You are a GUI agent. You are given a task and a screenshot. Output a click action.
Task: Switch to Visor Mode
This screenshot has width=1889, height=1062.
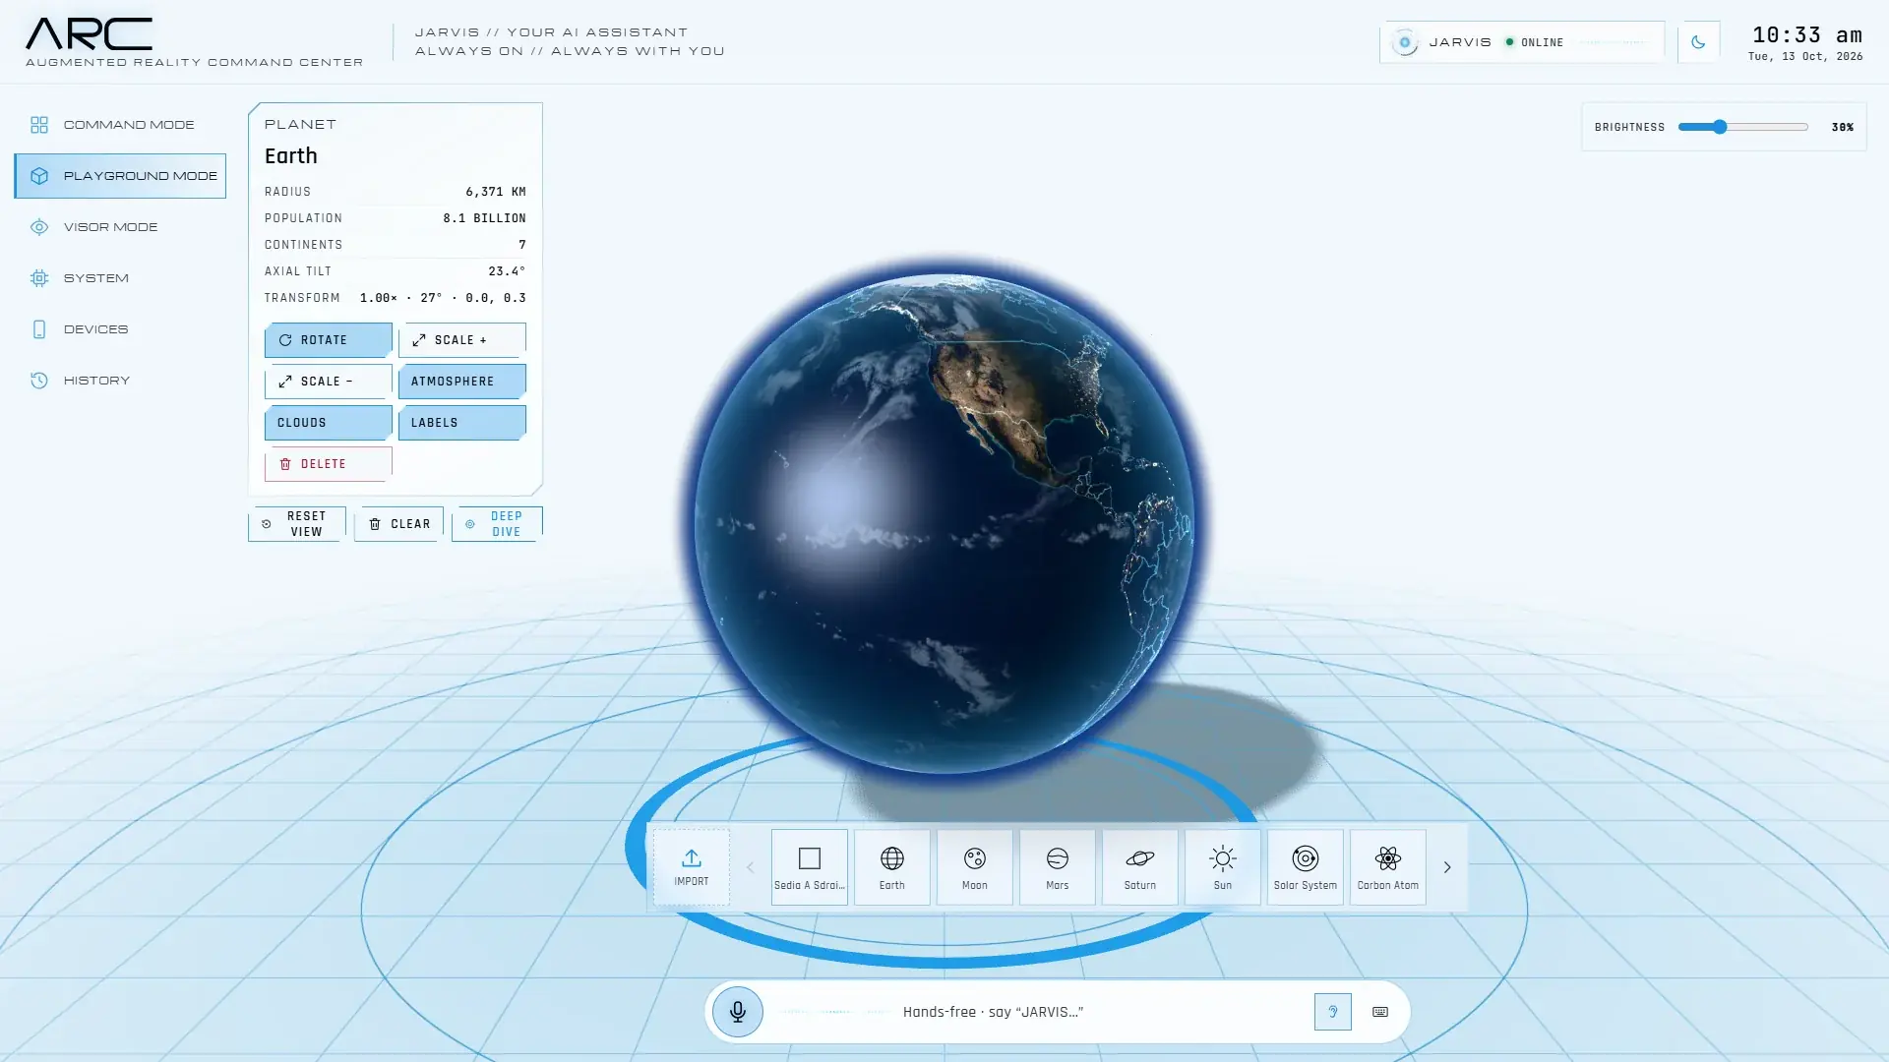coord(120,227)
